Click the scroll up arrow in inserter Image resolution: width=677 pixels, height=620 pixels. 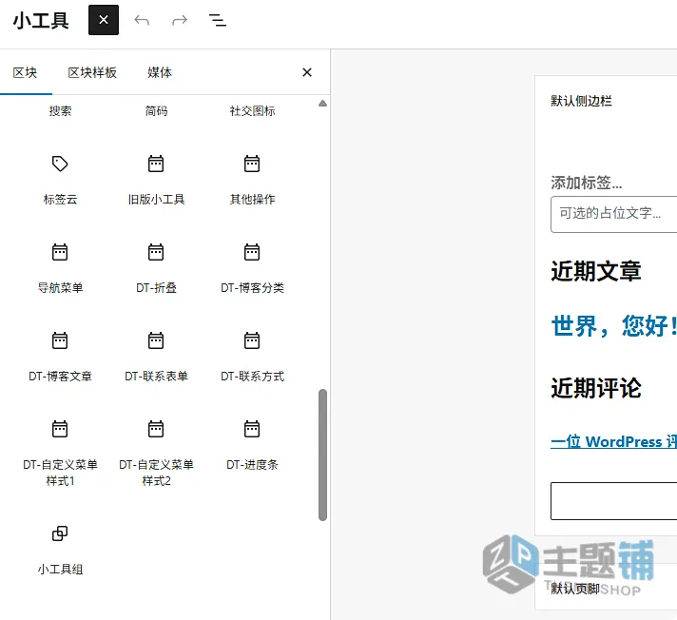click(322, 104)
